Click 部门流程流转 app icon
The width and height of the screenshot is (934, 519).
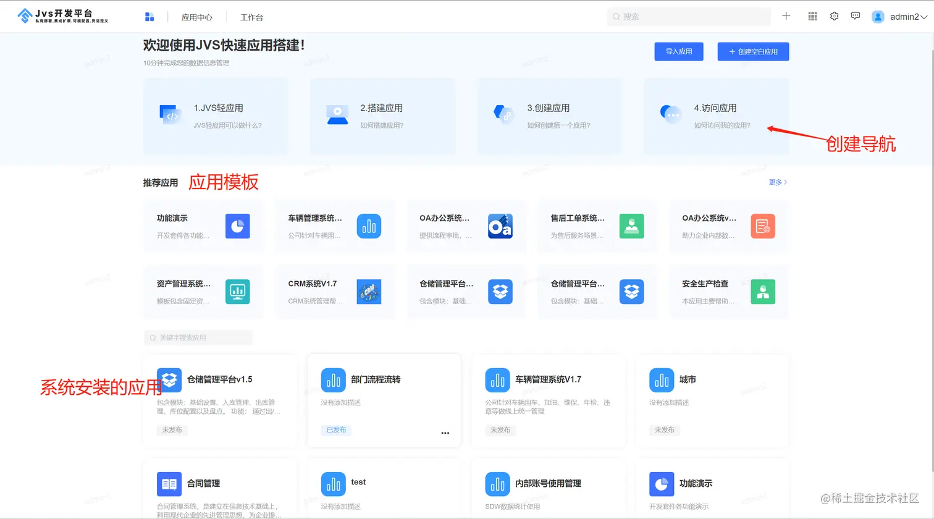point(334,381)
